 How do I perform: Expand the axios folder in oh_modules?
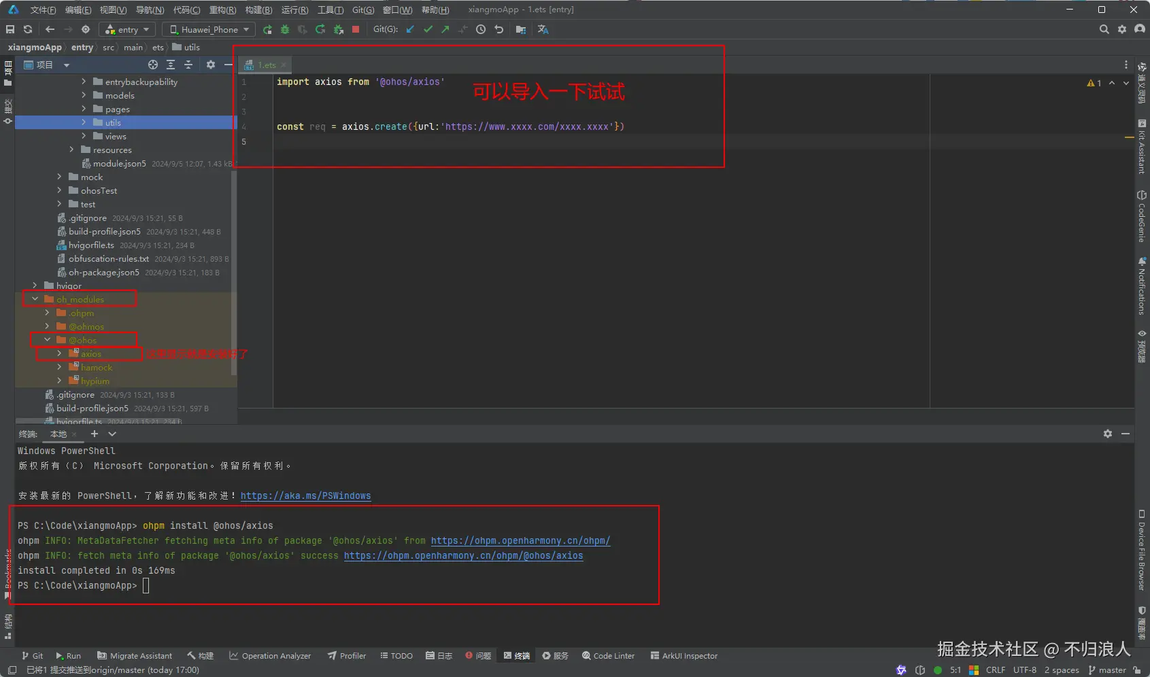click(x=60, y=353)
